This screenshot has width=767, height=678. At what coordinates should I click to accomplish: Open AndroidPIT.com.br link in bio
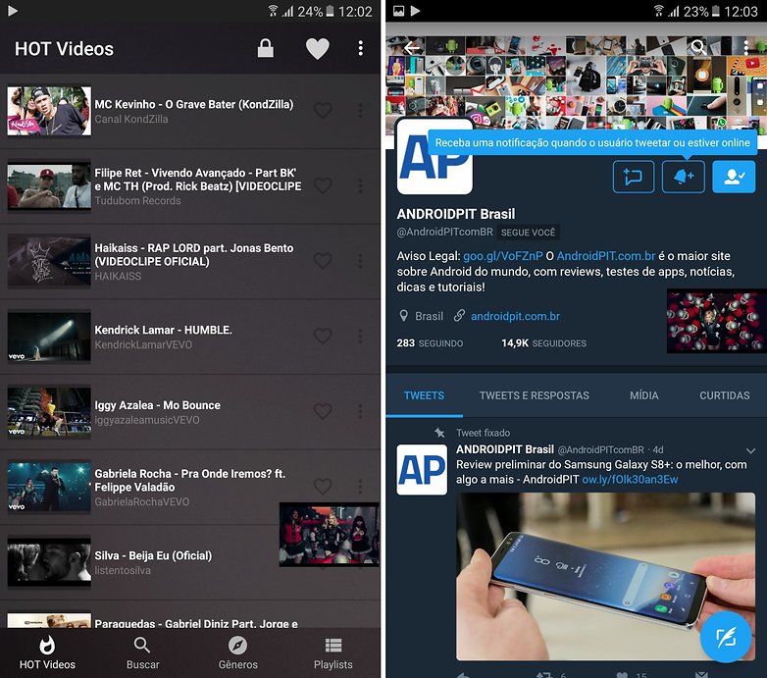point(605,256)
